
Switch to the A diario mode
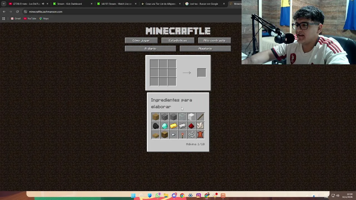(x=150, y=49)
